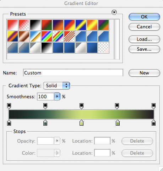The height and width of the screenshot is (171, 163).
Task: Click the New gradient button
Action: click(x=144, y=73)
